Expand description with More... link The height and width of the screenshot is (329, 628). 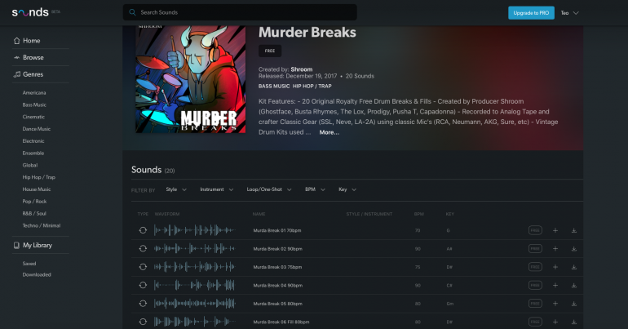pyautogui.click(x=329, y=132)
